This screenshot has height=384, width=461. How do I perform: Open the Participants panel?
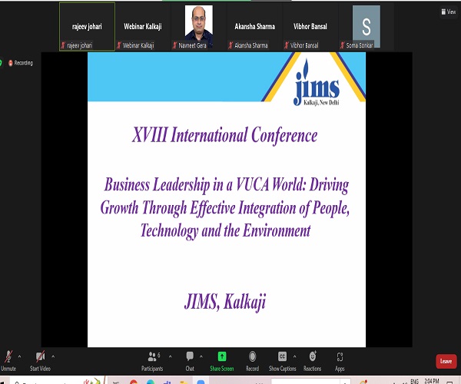click(152, 361)
